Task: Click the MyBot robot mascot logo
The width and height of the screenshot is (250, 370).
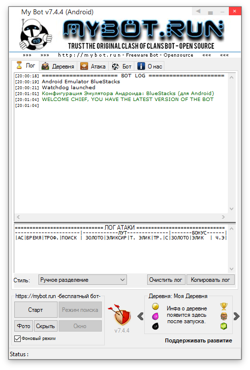Action: pos(35,34)
